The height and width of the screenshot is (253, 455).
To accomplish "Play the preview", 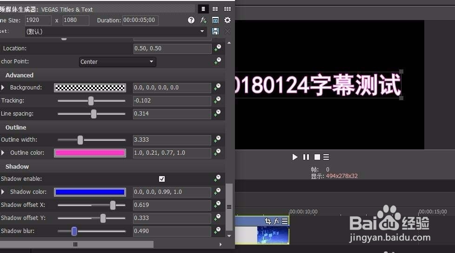I will pos(295,157).
